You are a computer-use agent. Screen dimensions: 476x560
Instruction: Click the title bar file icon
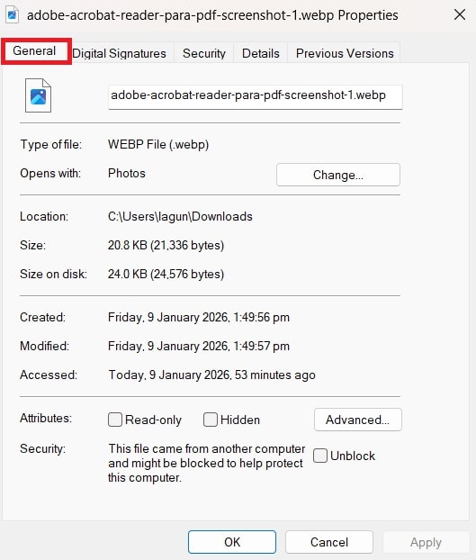click(x=13, y=15)
